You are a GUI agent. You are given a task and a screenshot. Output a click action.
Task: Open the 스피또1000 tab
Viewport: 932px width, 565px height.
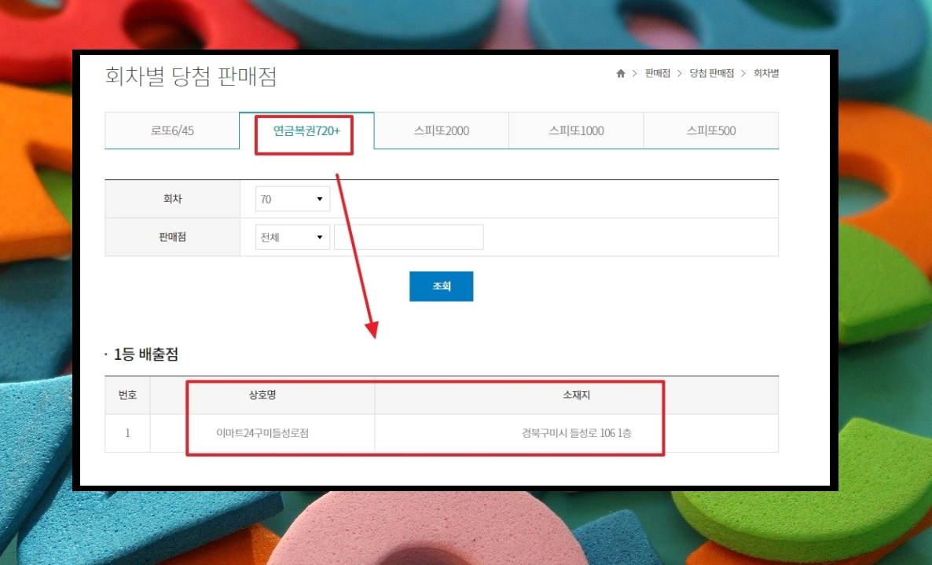coord(576,130)
